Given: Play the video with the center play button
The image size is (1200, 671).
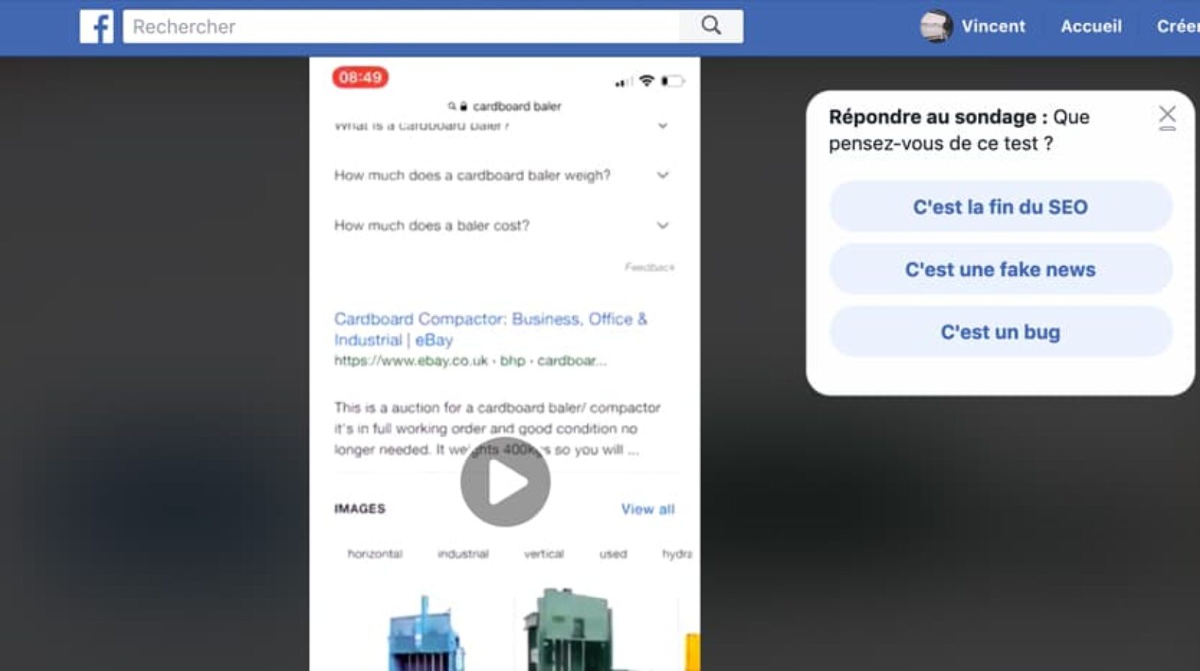Looking at the screenshot, I should pyautogui.click(x=505, y=482).
